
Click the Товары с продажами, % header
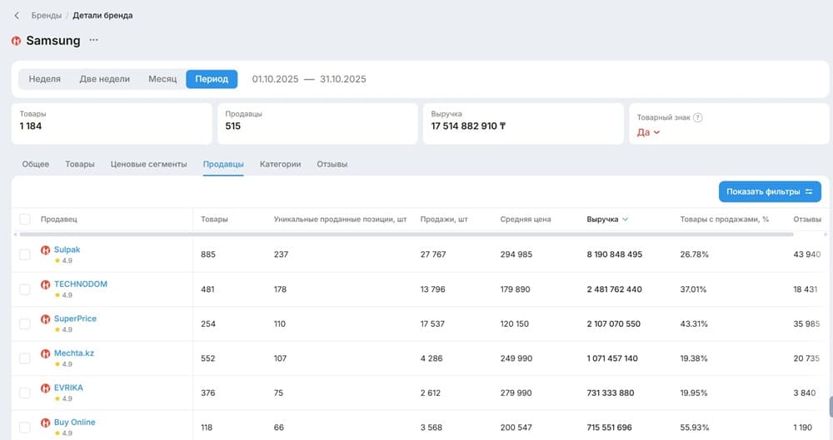point(725,220)
